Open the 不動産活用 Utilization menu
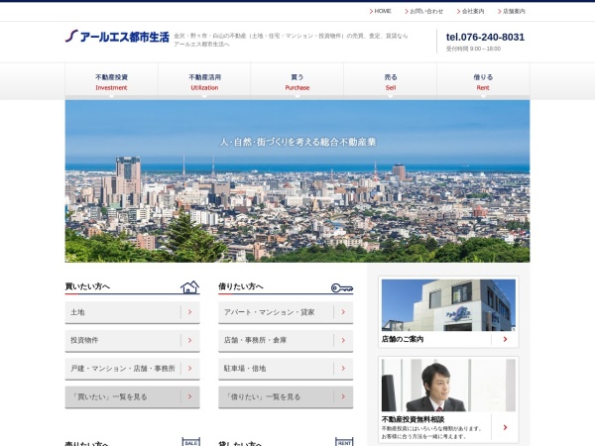The image size is (595, 446). coord(204,81)
